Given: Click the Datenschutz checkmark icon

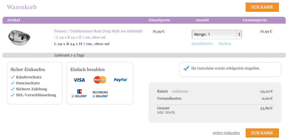Looking at the screenshot, I should (13, 83).
